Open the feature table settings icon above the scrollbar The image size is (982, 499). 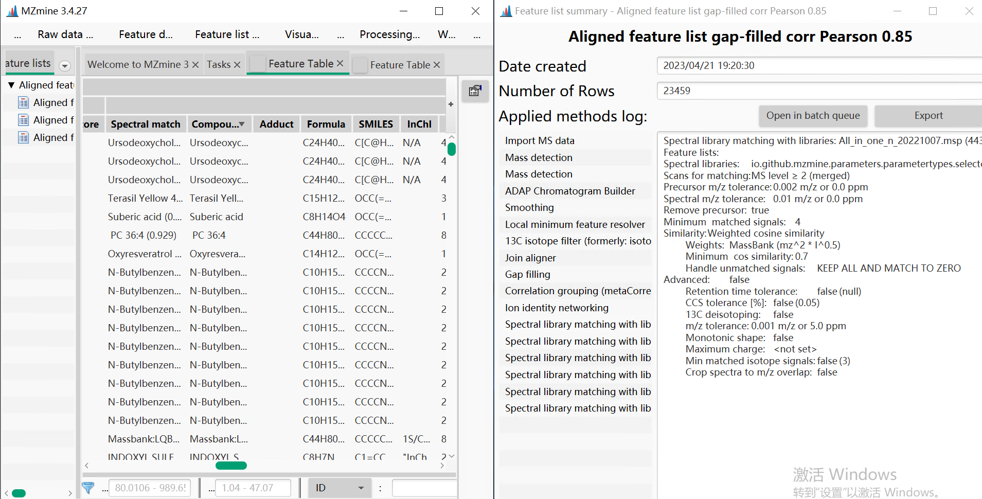coord(474,91)
